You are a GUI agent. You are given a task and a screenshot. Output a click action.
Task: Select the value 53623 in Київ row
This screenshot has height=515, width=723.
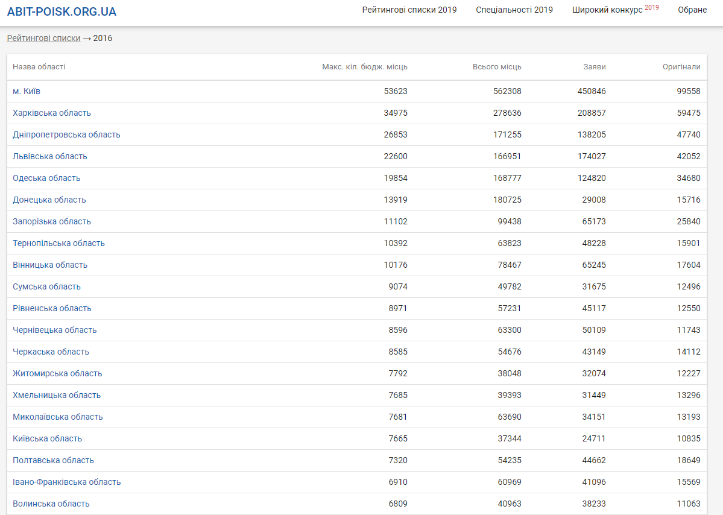[x=396, y=91]
